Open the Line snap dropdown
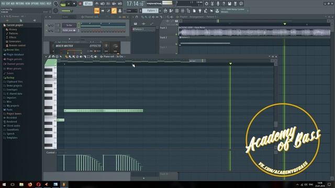This screenshot has height=188, width=335. tap(132, 10)
